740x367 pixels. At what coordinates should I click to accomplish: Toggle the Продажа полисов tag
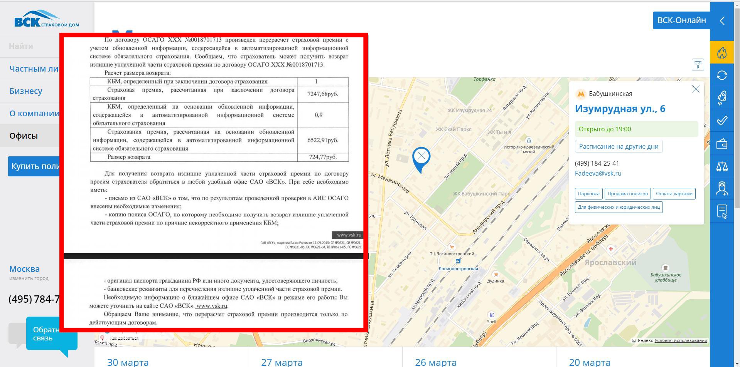[x=627, y=194]
